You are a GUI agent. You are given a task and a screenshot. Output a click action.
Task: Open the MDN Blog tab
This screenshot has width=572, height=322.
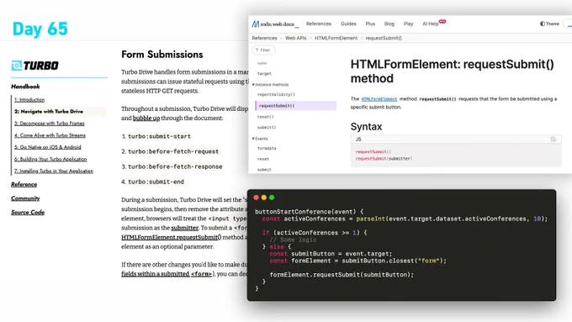389,24
